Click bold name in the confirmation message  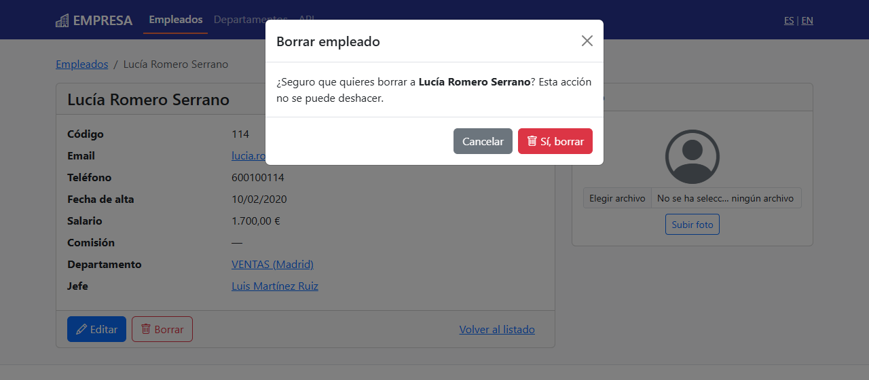coord(475,82)
